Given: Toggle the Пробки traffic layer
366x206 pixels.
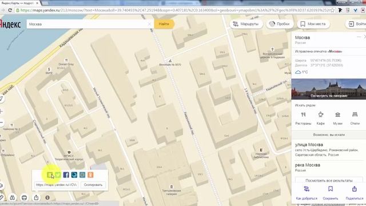Looking at the screenshot, I should (x=280, y=24).
